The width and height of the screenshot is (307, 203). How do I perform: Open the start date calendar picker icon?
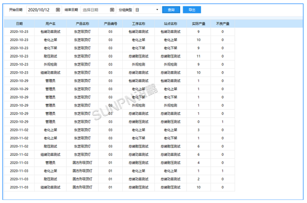[x=58, y=9]
